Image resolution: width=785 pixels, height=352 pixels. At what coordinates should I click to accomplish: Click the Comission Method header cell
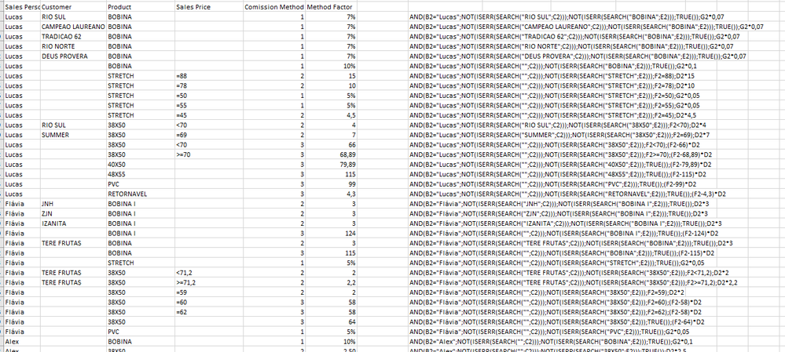pyautogui.click(x=274, y=7)
